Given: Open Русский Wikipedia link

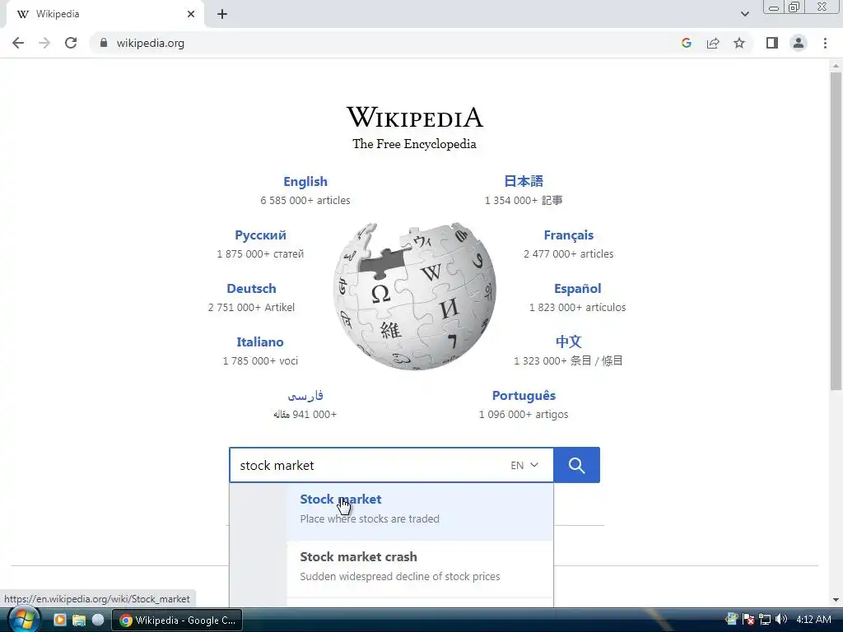Looking at the screenshot, I should tap(260, 235).
